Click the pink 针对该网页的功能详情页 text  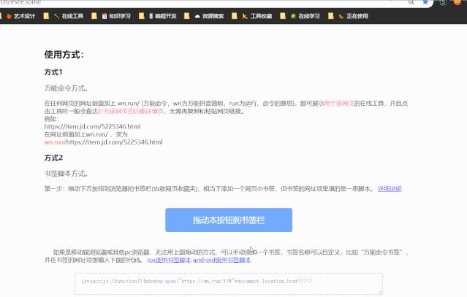tap(131, 111)
